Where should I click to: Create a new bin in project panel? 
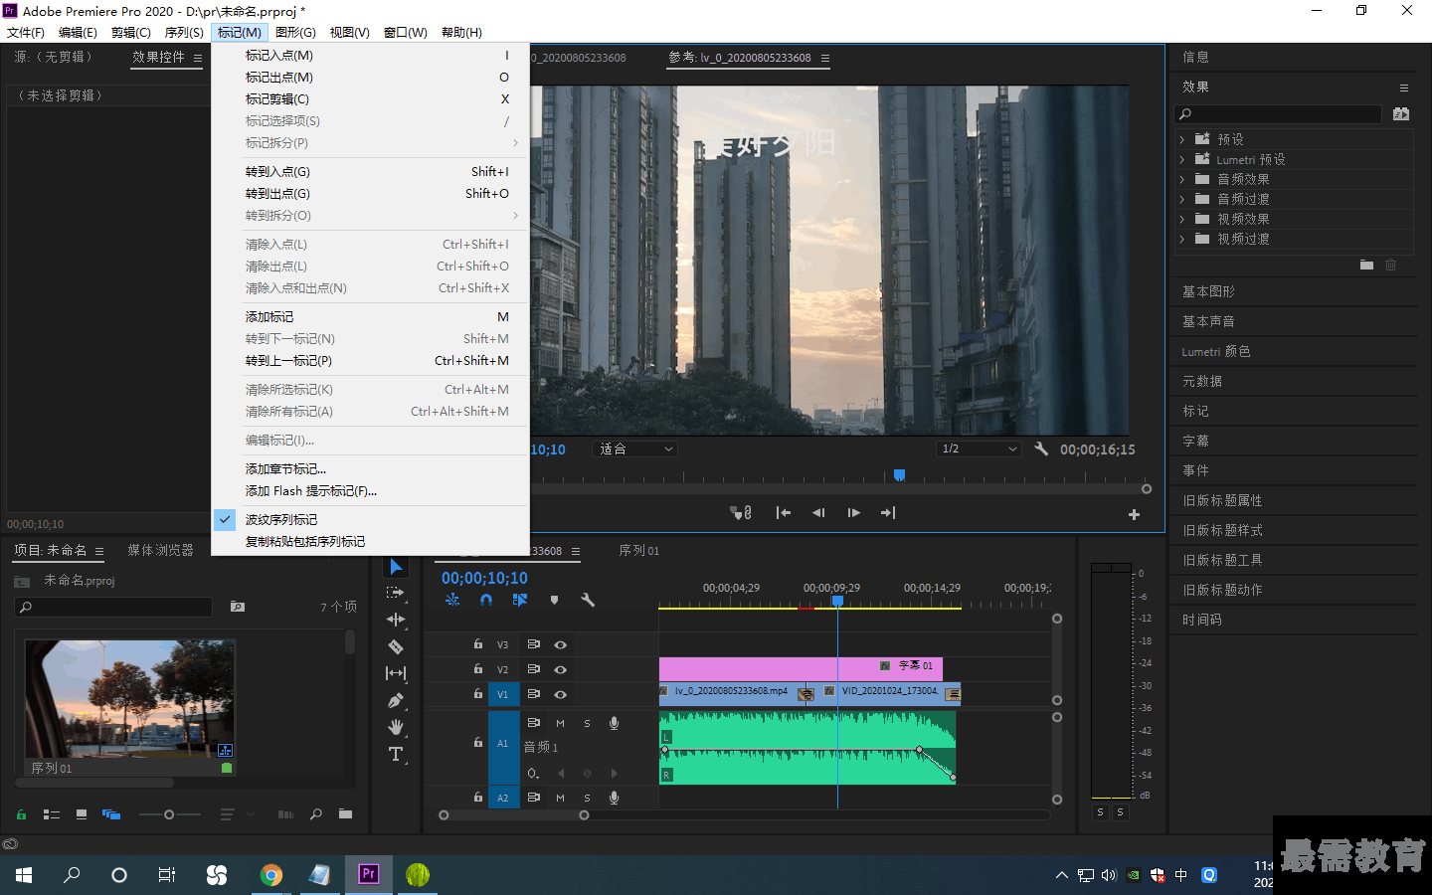pos(345,814)
